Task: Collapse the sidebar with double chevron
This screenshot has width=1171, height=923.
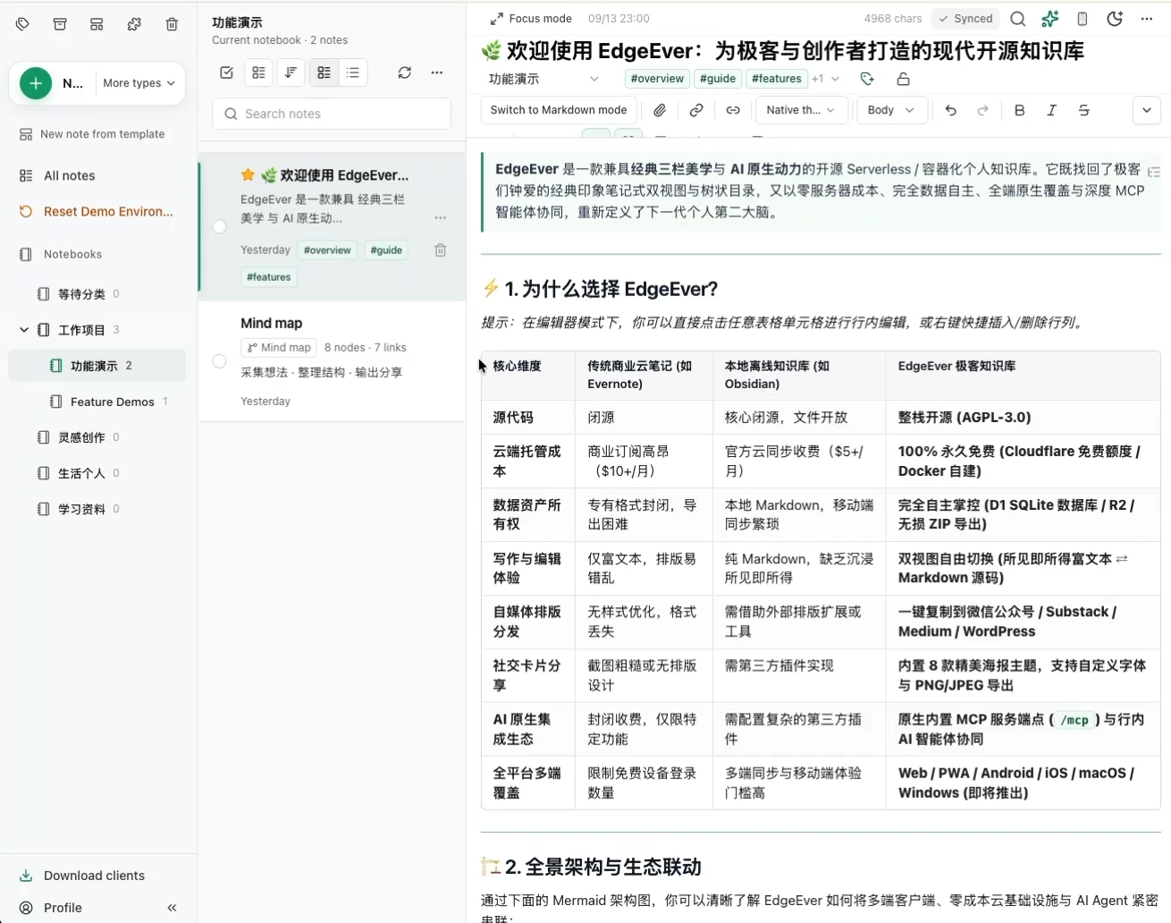Action: tap(172, 908)
